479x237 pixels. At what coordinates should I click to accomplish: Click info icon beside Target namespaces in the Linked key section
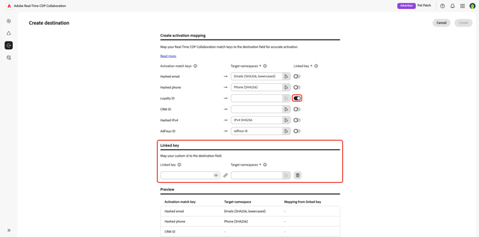[265, 165]
